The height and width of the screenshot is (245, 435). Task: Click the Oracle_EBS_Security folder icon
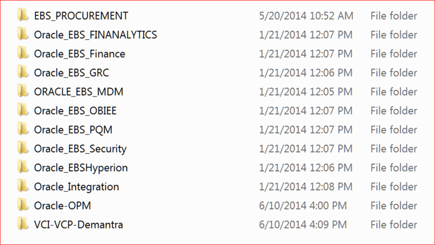point(23,148)
